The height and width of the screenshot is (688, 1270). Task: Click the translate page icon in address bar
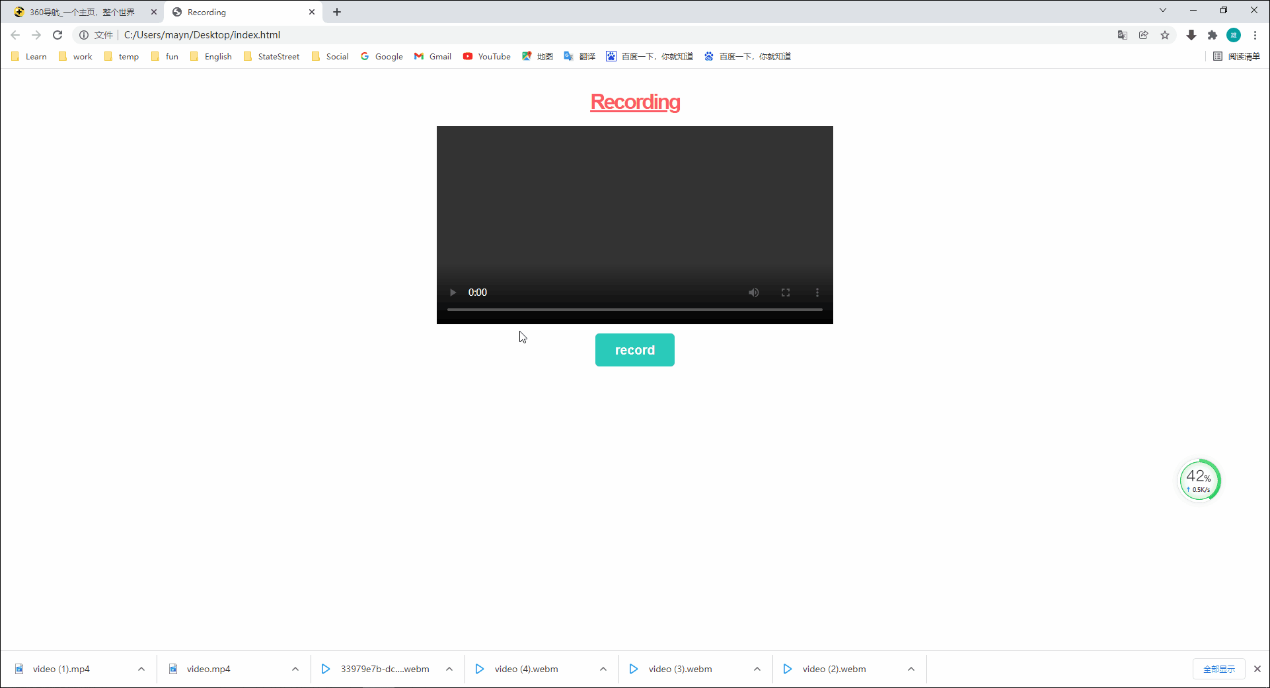[x=1122, y=35]
